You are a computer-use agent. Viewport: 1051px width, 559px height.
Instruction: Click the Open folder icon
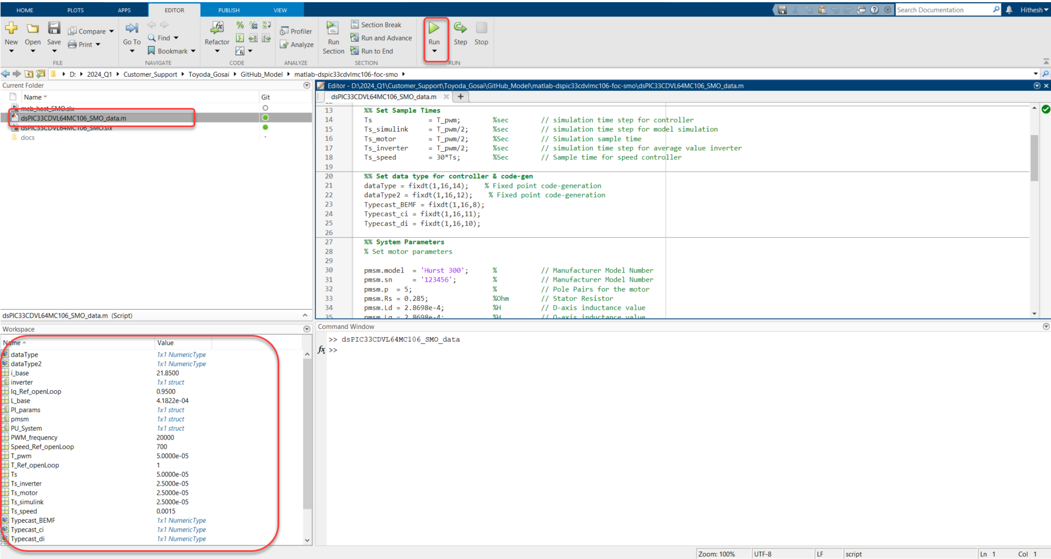33,28
